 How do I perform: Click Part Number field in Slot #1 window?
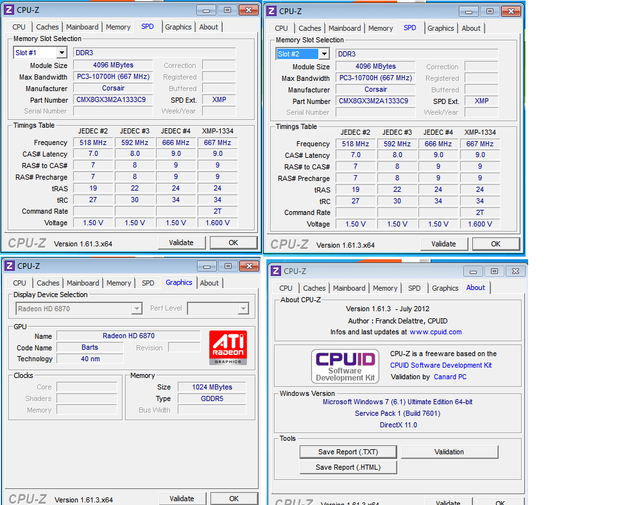pyautogui.click(x=113, y=99)
